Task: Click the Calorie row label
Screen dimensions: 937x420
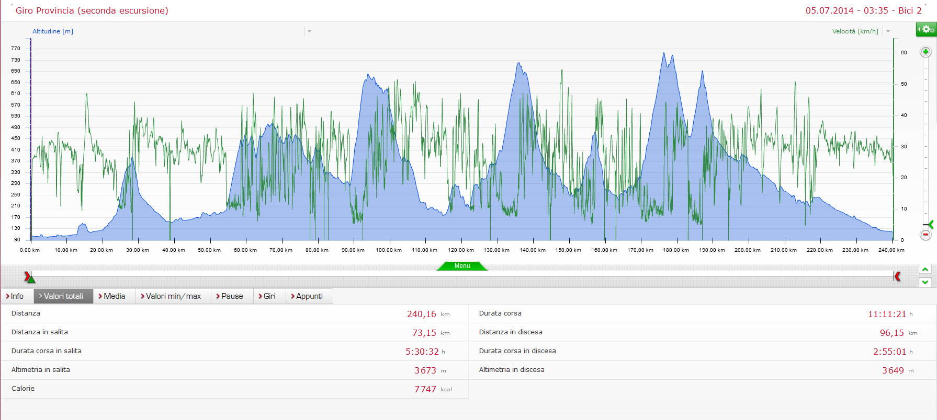Action: point(23,388)
